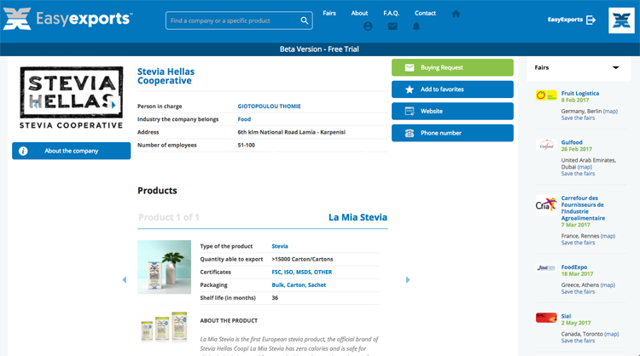Open the messages envelope icon
This screenshot has width=640, height=356.
tap(393, 26)
